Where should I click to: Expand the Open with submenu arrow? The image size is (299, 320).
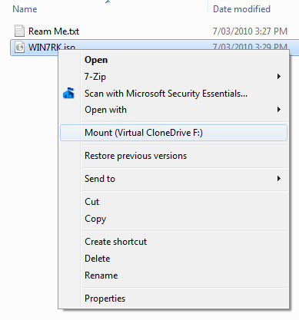(x=279, y=110)
